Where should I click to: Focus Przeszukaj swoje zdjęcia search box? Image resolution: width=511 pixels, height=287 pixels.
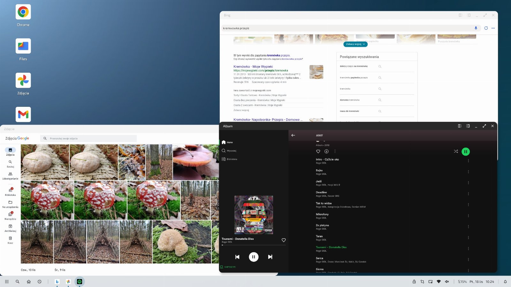[x=88, y=138]
